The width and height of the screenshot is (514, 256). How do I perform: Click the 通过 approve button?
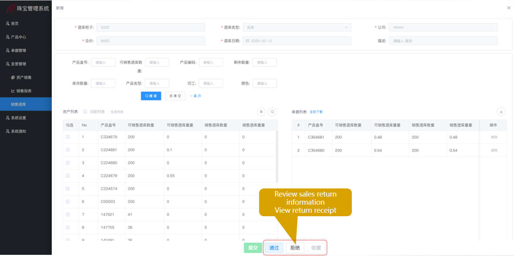(274, 248)
